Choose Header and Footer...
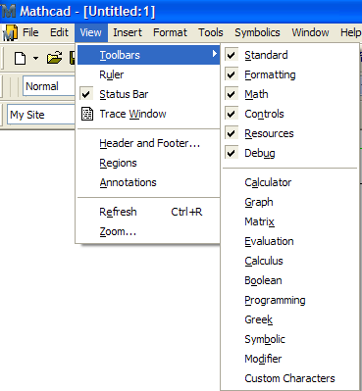The height and width of the screenshot is (391, 362). point(148,143)
